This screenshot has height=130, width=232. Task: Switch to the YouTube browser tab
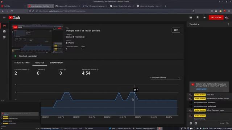pyautogui.click(x=13, y=6)
